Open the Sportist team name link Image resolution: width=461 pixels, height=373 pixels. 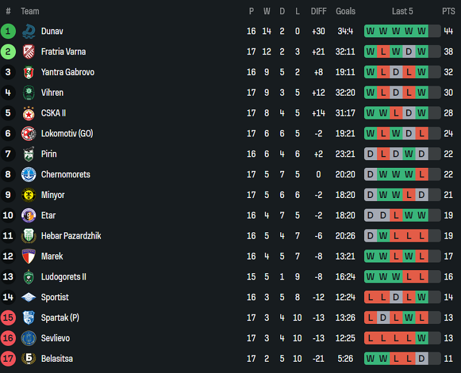click(55, 297)
